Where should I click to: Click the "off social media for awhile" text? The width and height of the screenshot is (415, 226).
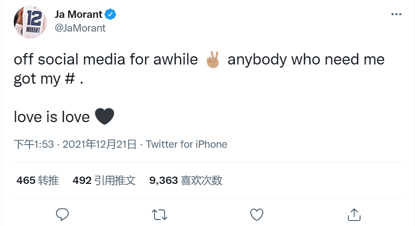click(105, 60)
